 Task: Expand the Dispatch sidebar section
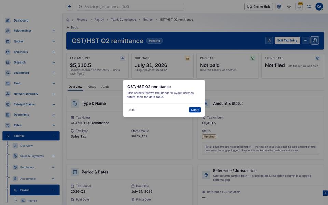click(54, 62)
